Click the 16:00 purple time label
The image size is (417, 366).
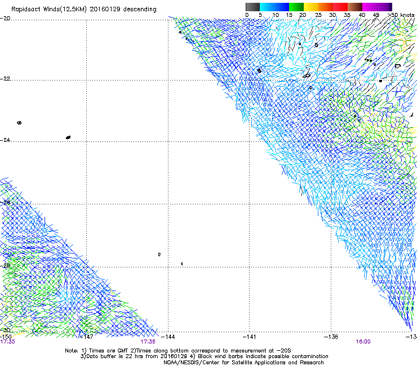363,342
